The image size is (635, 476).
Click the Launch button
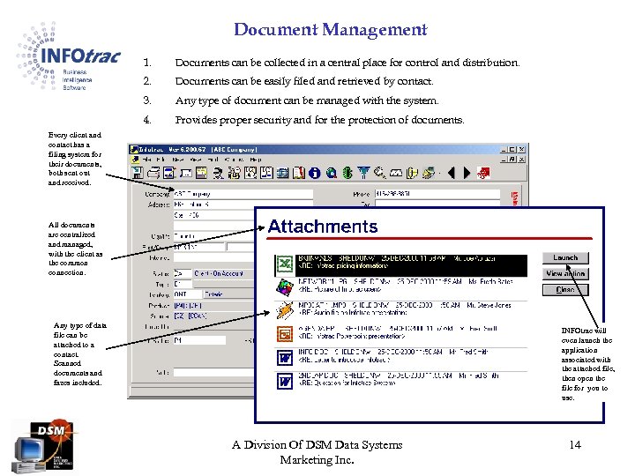tap(565, 257)
